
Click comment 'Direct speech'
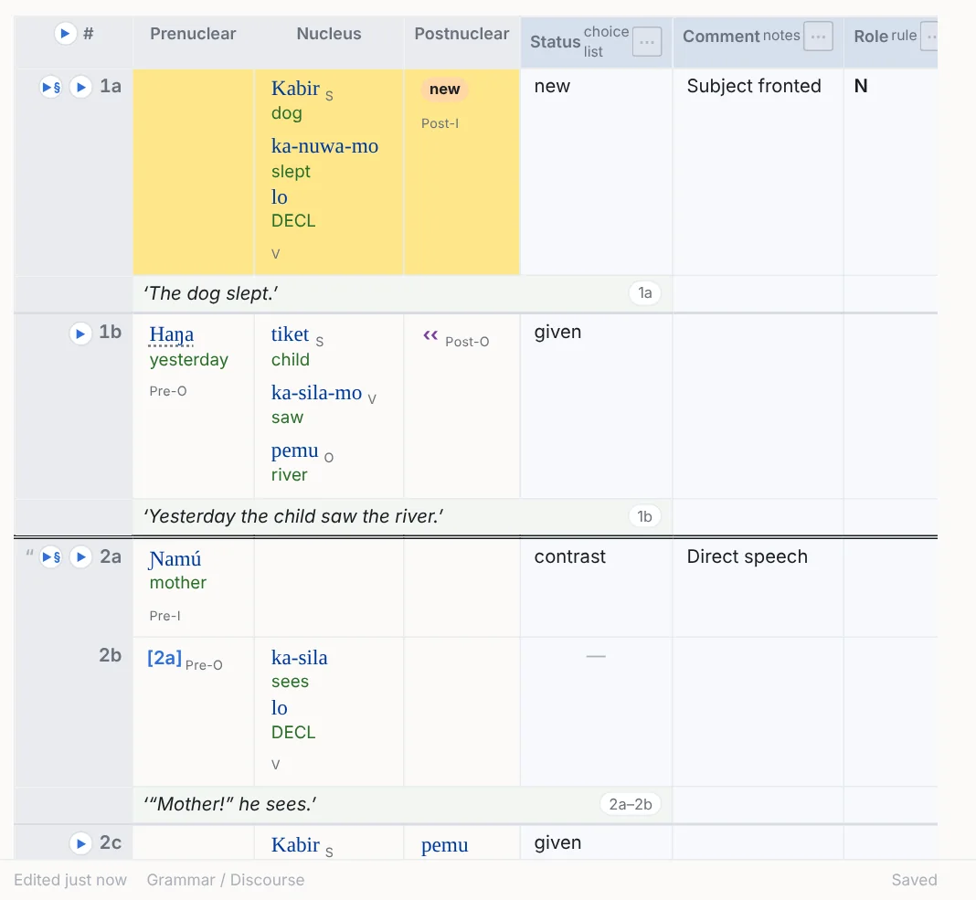[747, 556]
